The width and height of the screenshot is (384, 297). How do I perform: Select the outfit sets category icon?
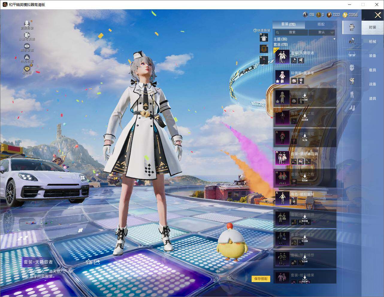[352, 27]
